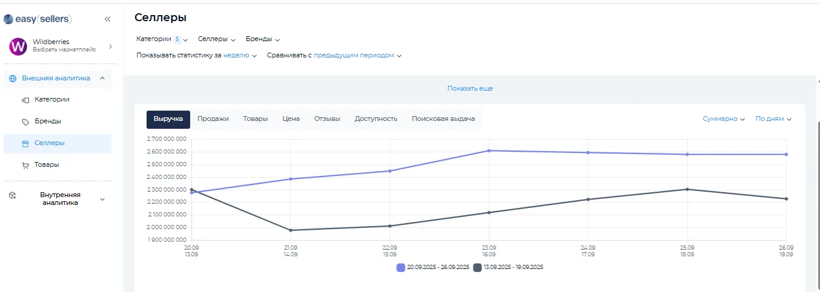Change statistics period from неделю
This screenshot has height=292, width=820.
tap(240, 56)
